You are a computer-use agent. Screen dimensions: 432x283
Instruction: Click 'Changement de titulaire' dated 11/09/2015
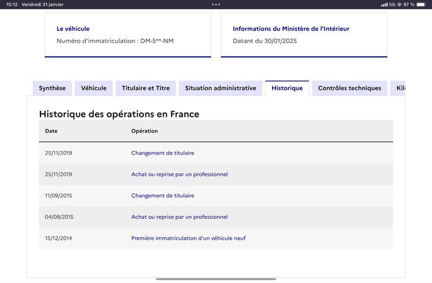click(x=163, y=196)
